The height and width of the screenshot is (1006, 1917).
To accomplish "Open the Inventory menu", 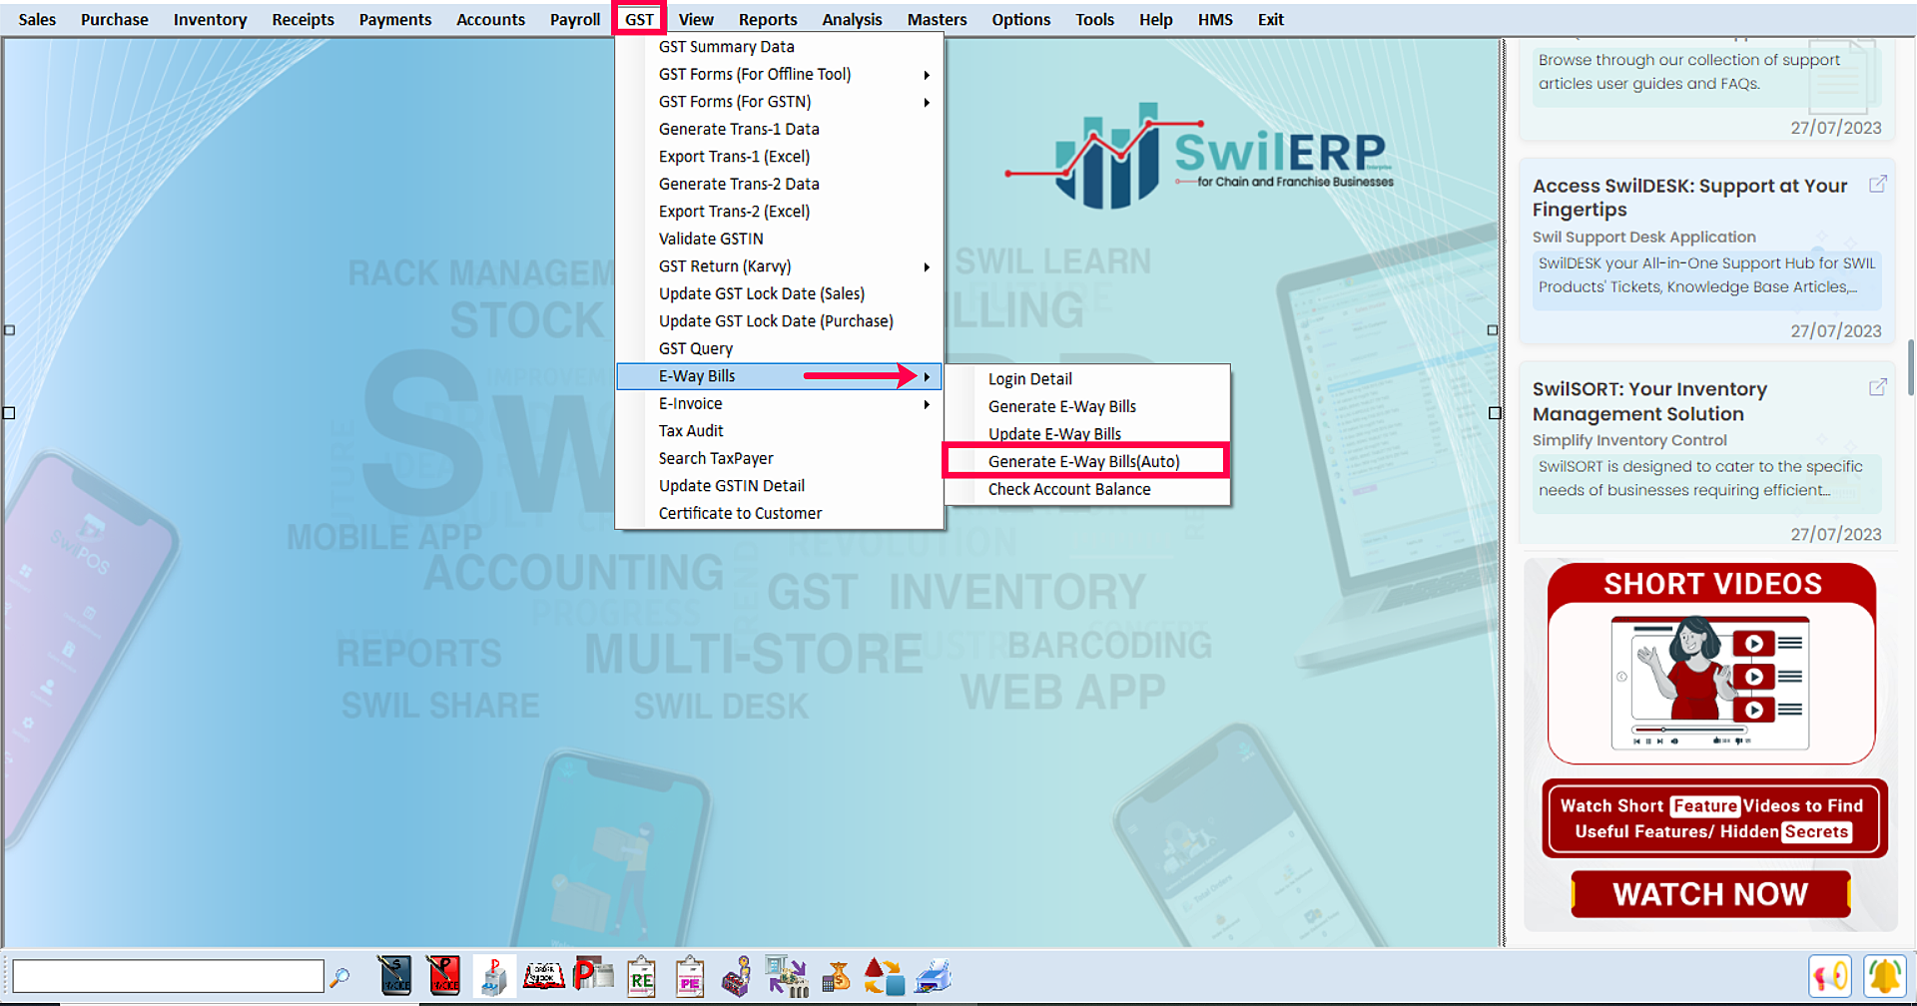I will (x=210, y=19).
